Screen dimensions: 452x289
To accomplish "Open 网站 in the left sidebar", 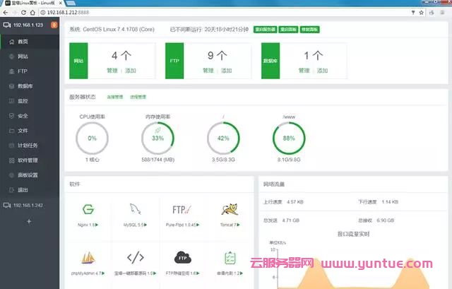I will [23, 56].
